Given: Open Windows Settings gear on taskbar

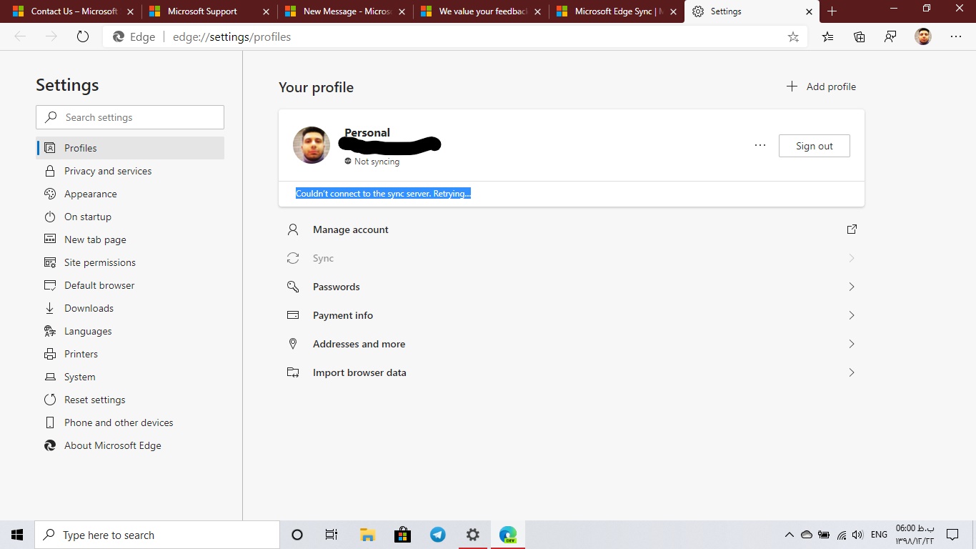Looking at the screenshot, I should click(x=472, y=535).
